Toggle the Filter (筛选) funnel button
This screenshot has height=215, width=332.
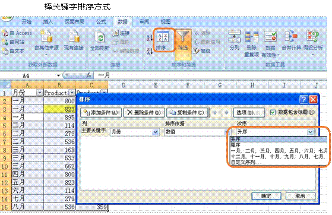[x=184, y=44]
